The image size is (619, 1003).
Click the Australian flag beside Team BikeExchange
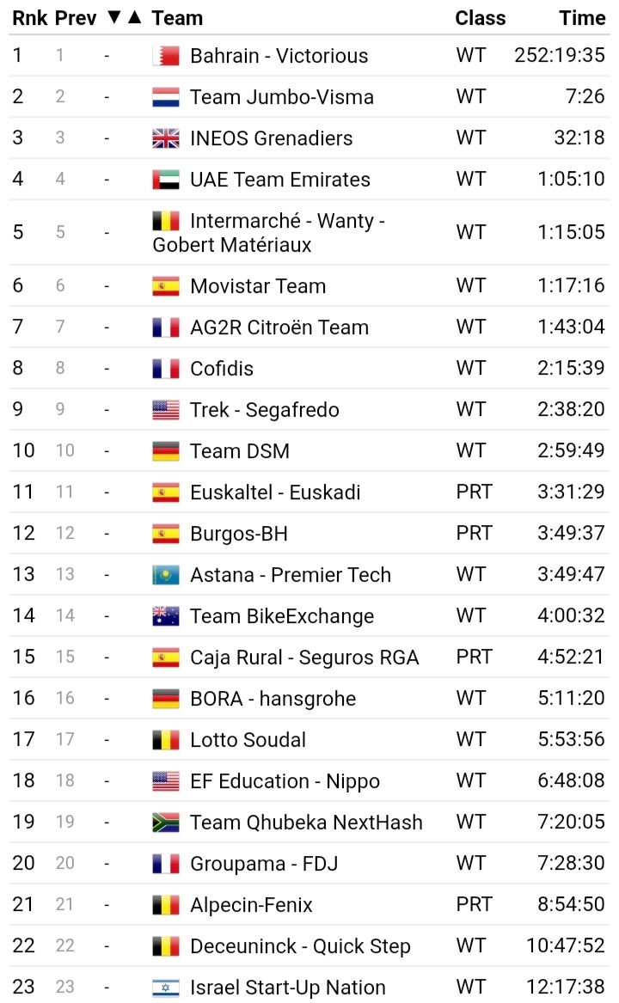click(166, 616)
